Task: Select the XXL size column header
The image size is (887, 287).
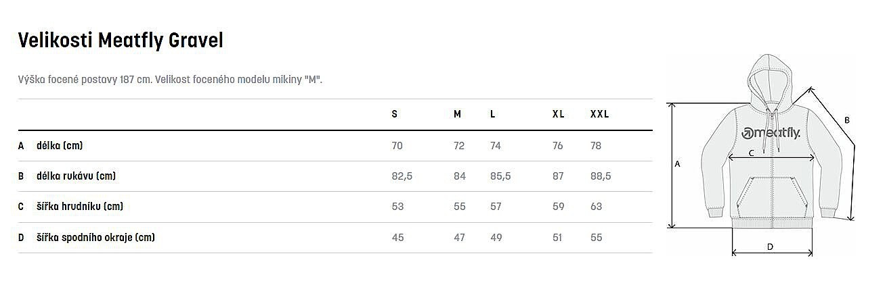Action: tap(600, 114)
